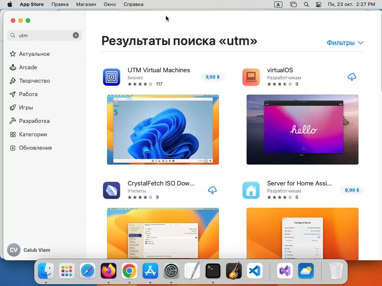Image resolution: width=382 pixels, height=286 pixels.
Task: Open the Магазин menu
Action: click(86, 4)
